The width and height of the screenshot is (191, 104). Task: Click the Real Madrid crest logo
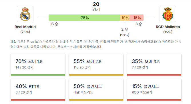click(x=25, y=14)
